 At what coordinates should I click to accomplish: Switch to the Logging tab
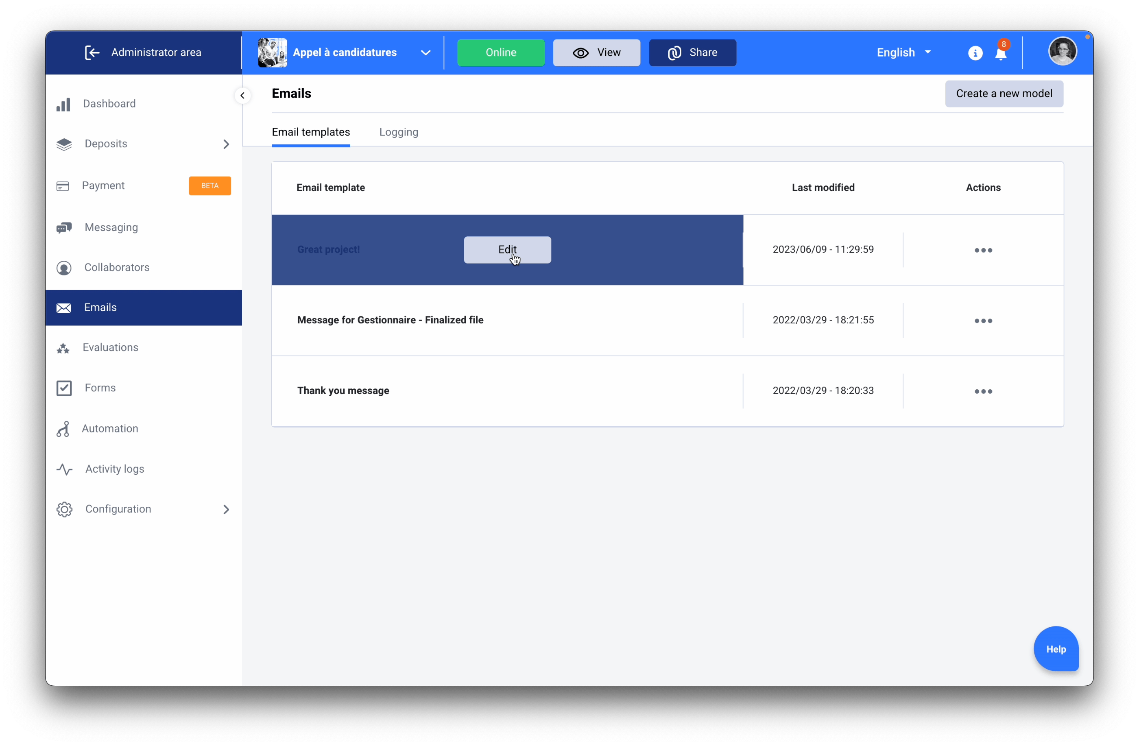coord(399,132)
